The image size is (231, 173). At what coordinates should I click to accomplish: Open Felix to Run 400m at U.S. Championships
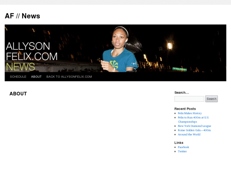[194, 120]
